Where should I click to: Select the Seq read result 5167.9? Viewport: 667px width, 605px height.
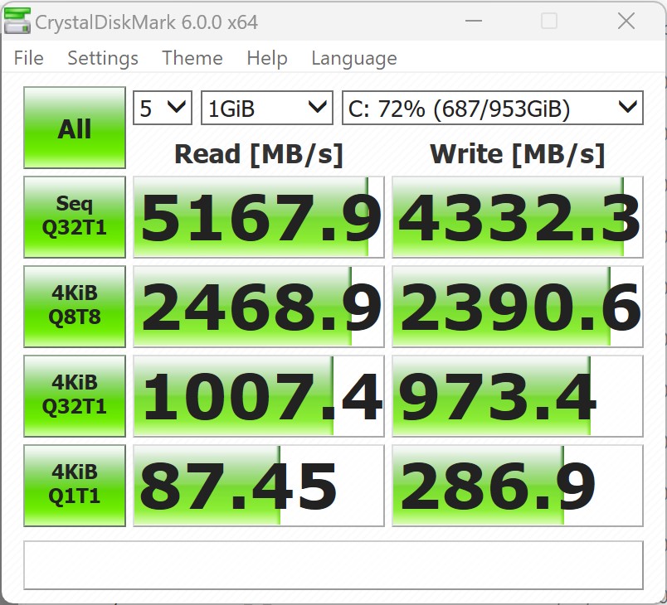click(259, 216)
